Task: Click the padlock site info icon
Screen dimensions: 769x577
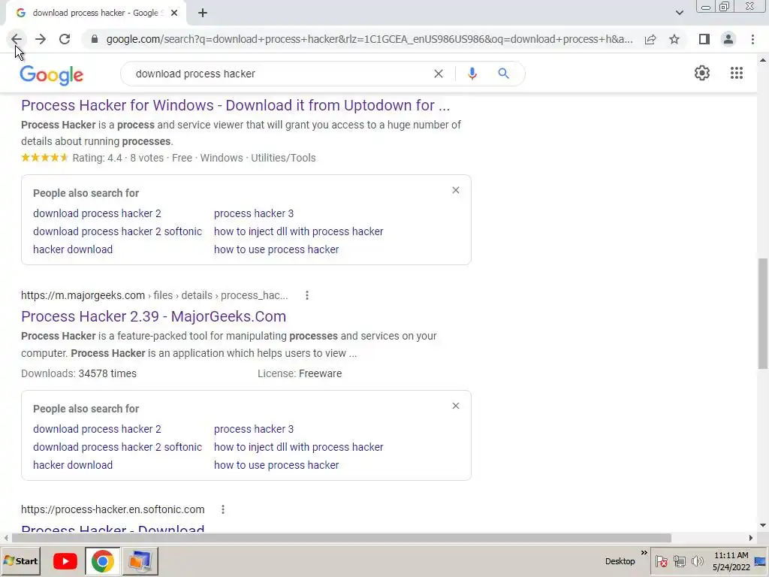Action: [x=95, y=39]
